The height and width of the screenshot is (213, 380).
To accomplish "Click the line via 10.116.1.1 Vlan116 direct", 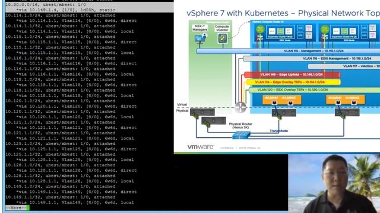I will pos(77,63).
